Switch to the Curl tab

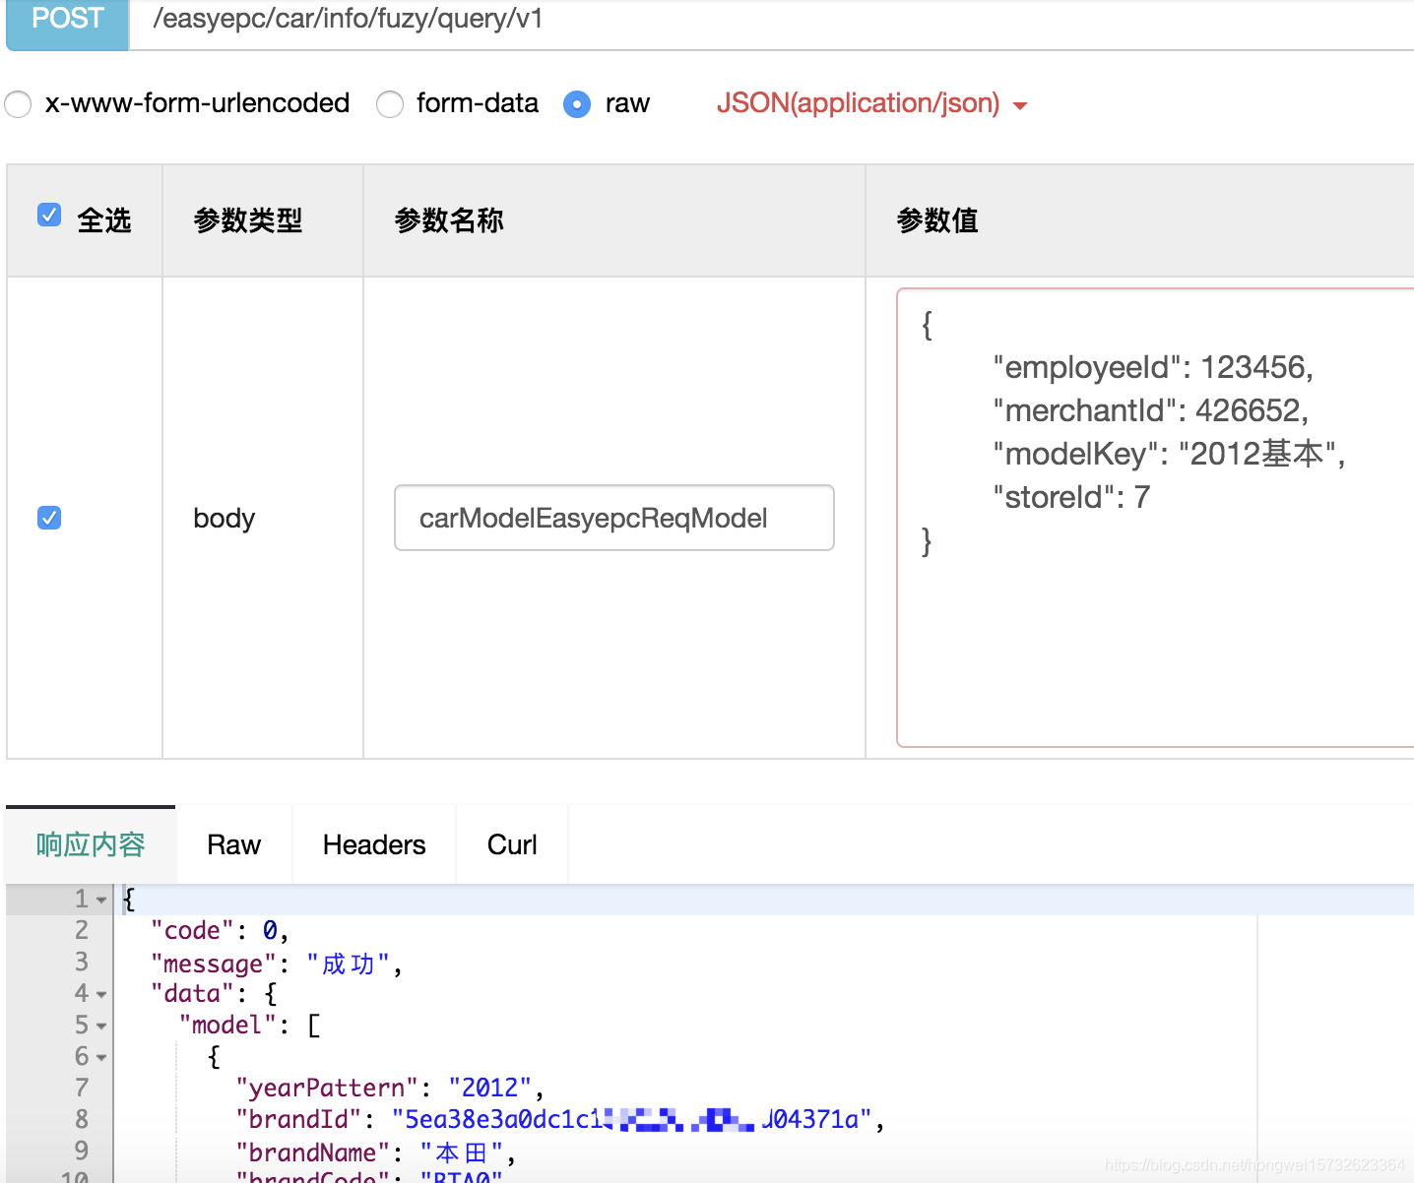512,844
